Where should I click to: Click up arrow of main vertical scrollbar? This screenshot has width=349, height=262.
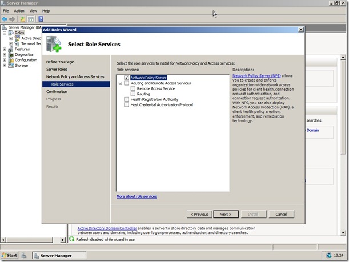tap(343, 58)
